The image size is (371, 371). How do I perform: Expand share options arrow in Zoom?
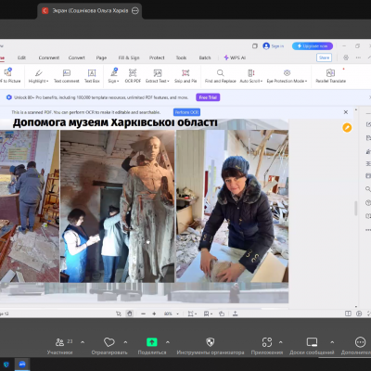tap(168, 342)
